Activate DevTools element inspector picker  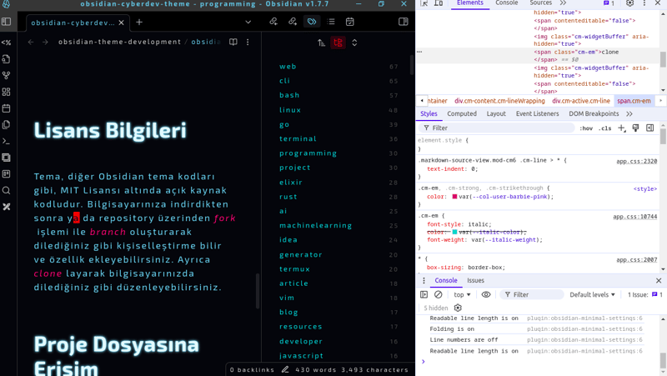click(x=424, y=3)
